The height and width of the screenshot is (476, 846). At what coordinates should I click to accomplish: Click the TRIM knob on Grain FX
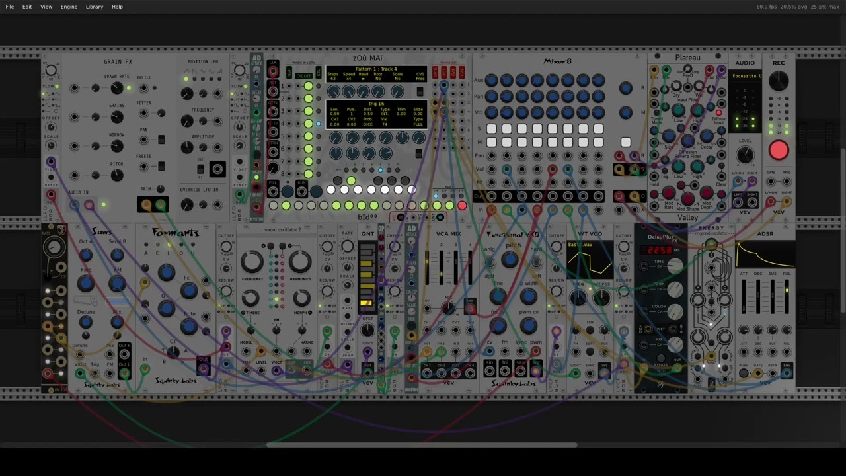pos(160,189)
